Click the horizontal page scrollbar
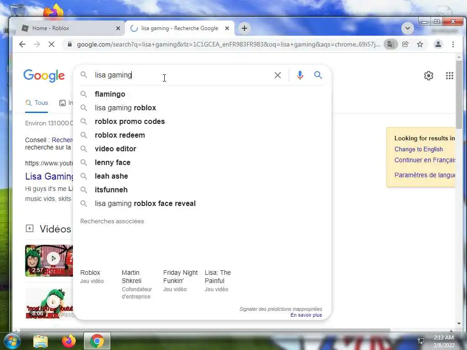Viewport: 467px width, 350px height. click(205, 330)
